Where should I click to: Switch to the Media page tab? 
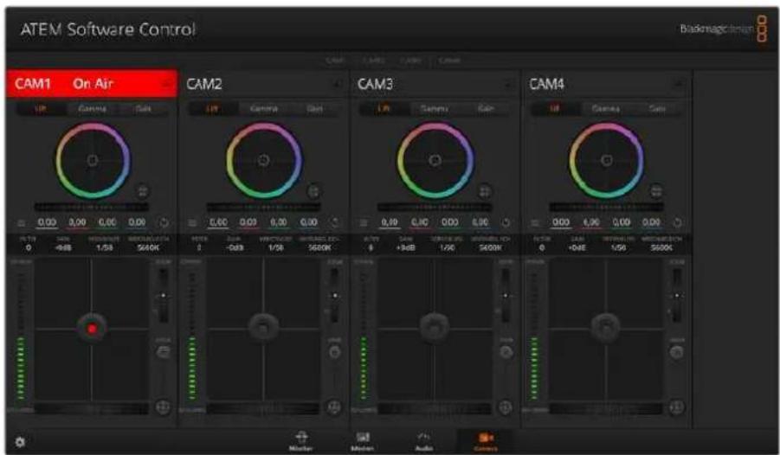pyautogui.click(x=362, y=441)
